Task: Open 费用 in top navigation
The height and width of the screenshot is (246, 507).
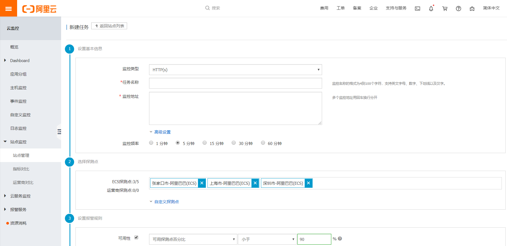Action: [x=324, y=8]
